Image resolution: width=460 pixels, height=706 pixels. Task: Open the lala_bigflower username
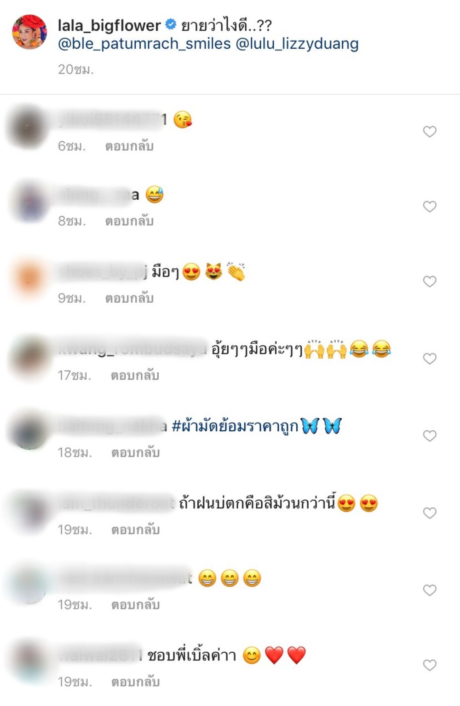point(109,25)
